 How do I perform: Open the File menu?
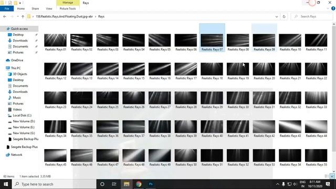pyautogui.click(x=7, y=8)
